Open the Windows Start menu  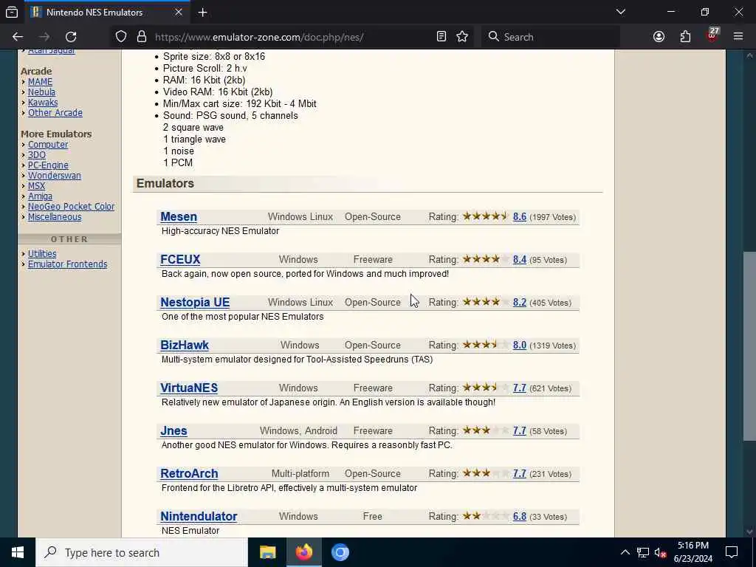tap(18, 552)
